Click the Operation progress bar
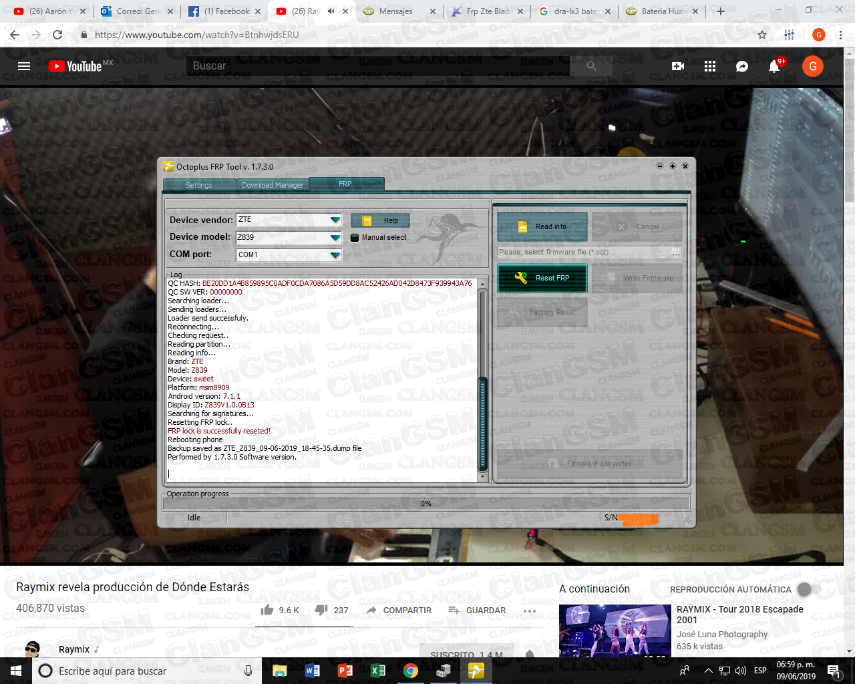This screenshot has width=855, height=684. pyautogui.click(x=426, y=504)
